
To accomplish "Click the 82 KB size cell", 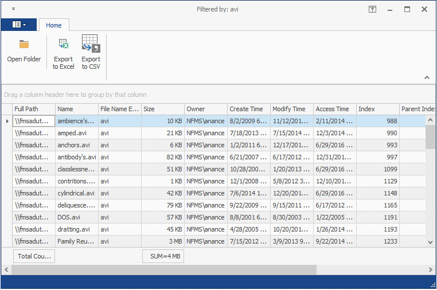I will point(163,157).
